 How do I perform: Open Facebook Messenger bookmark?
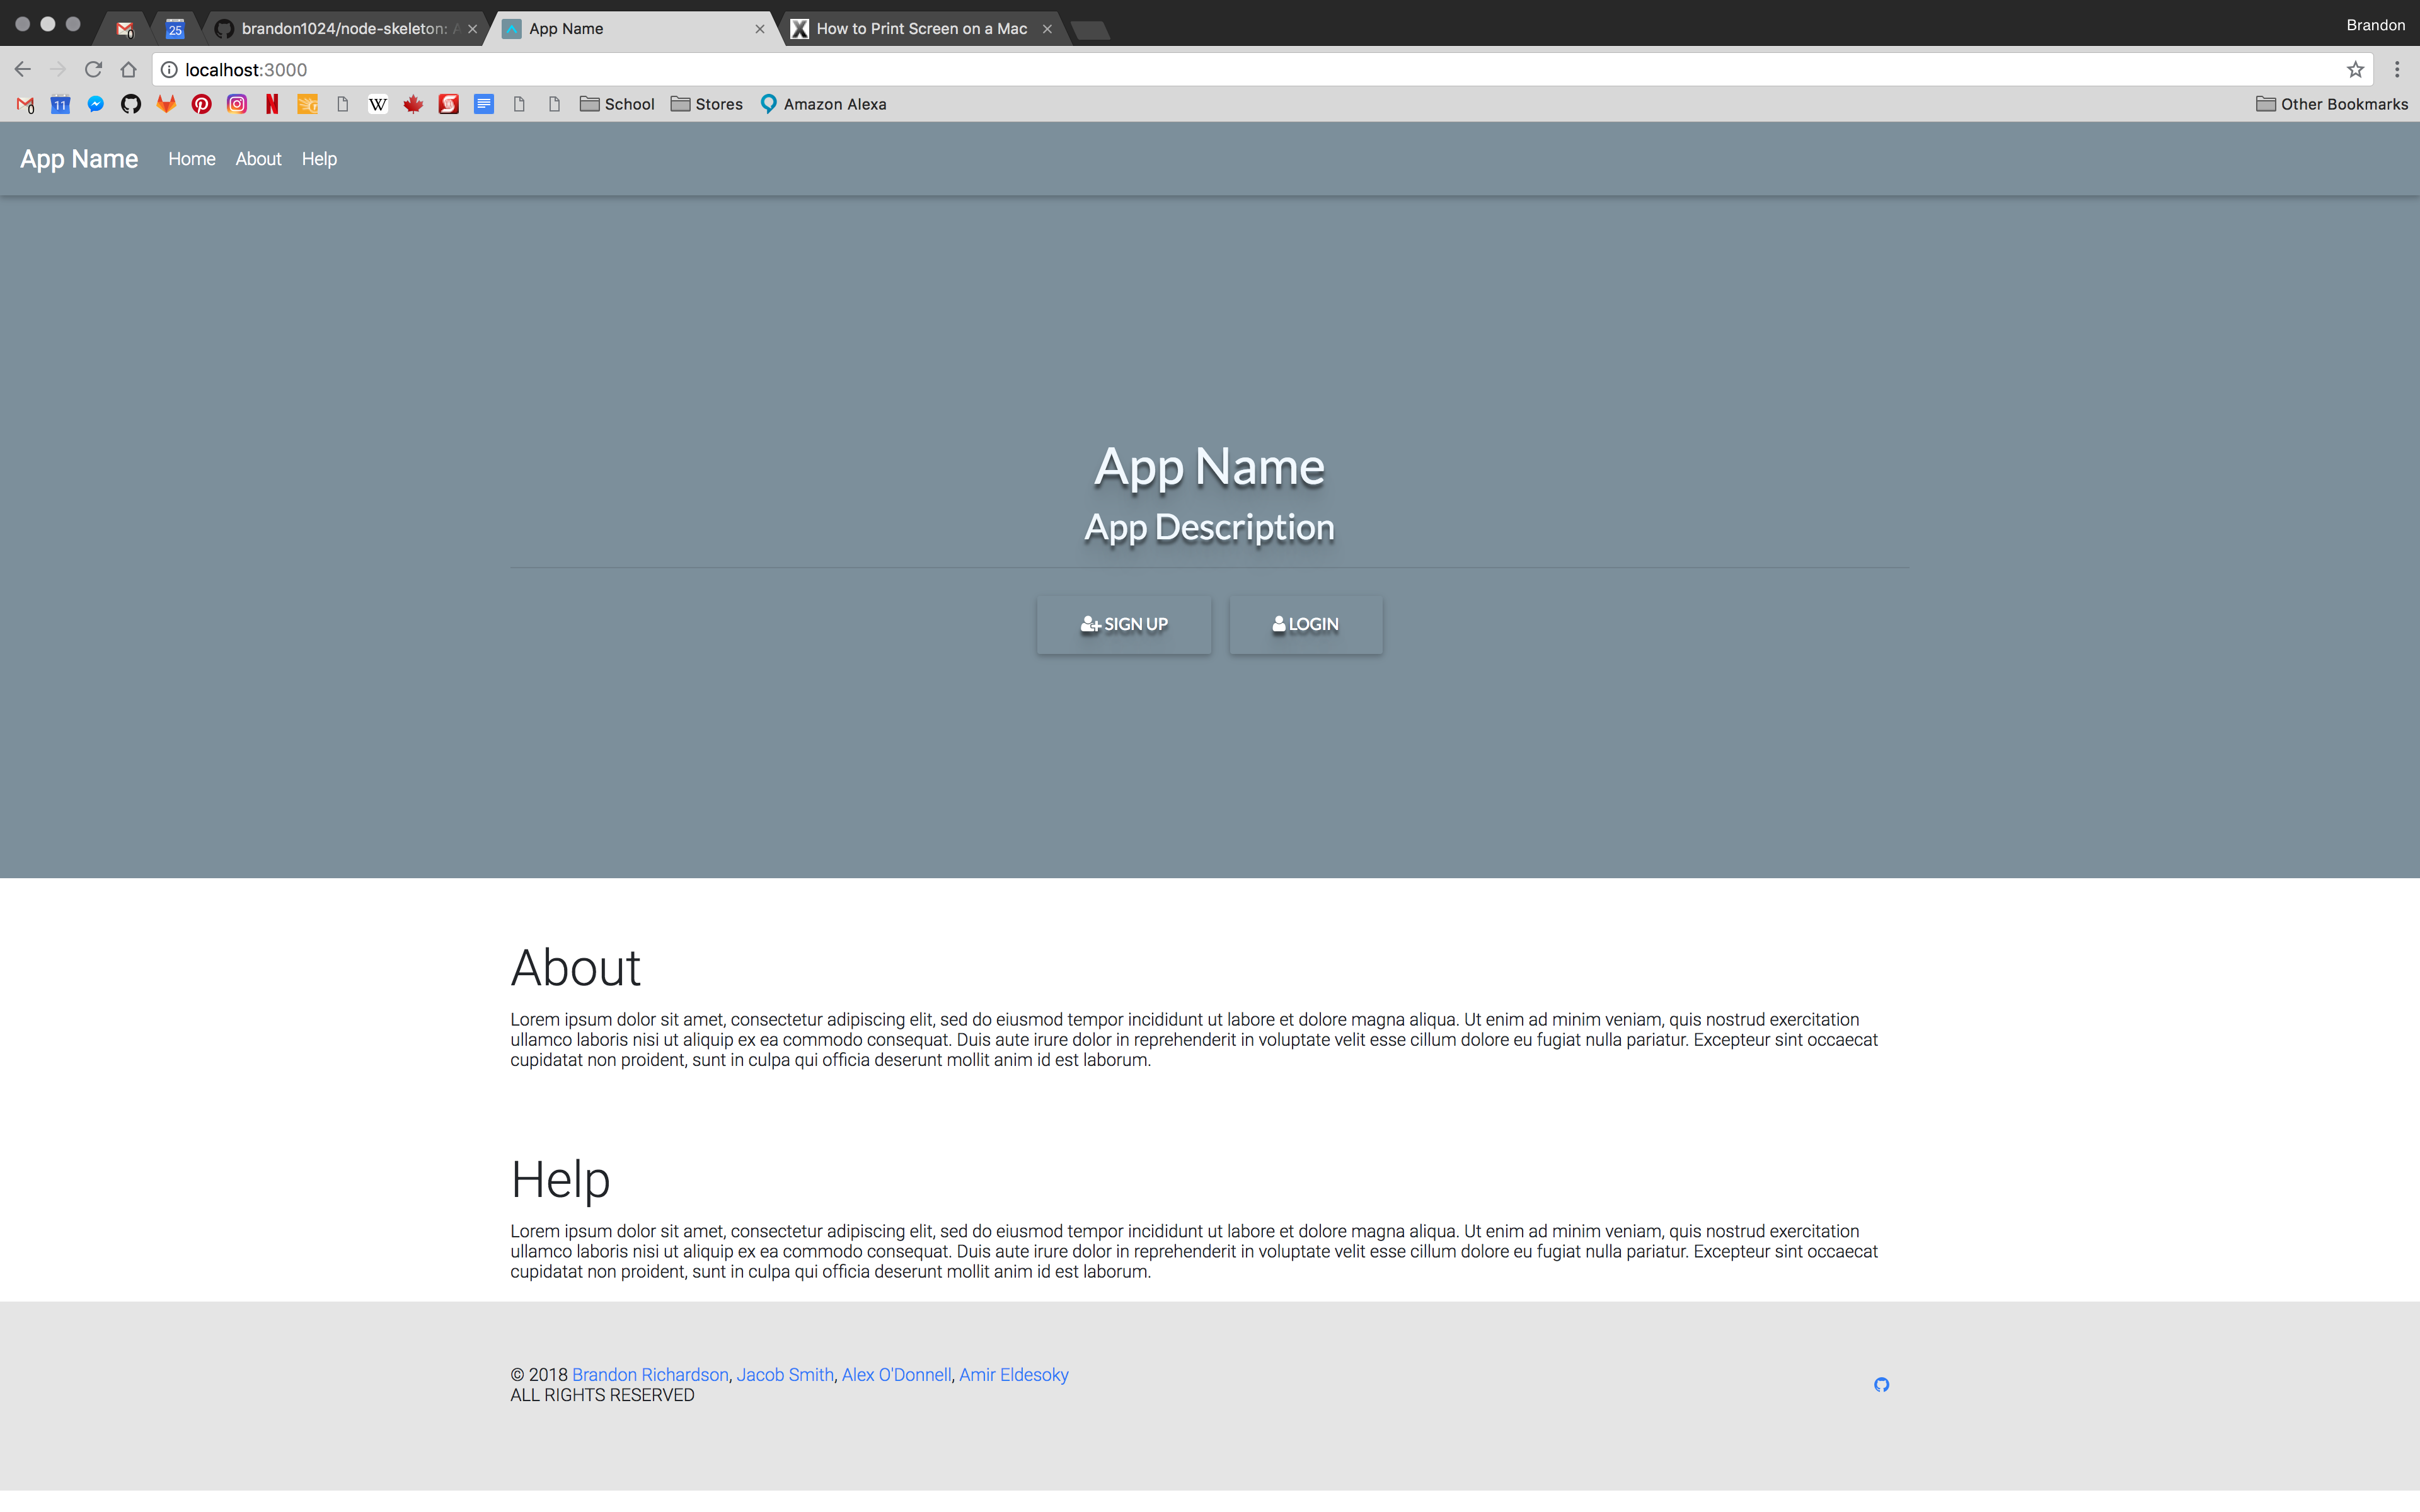tap(96, 104)
